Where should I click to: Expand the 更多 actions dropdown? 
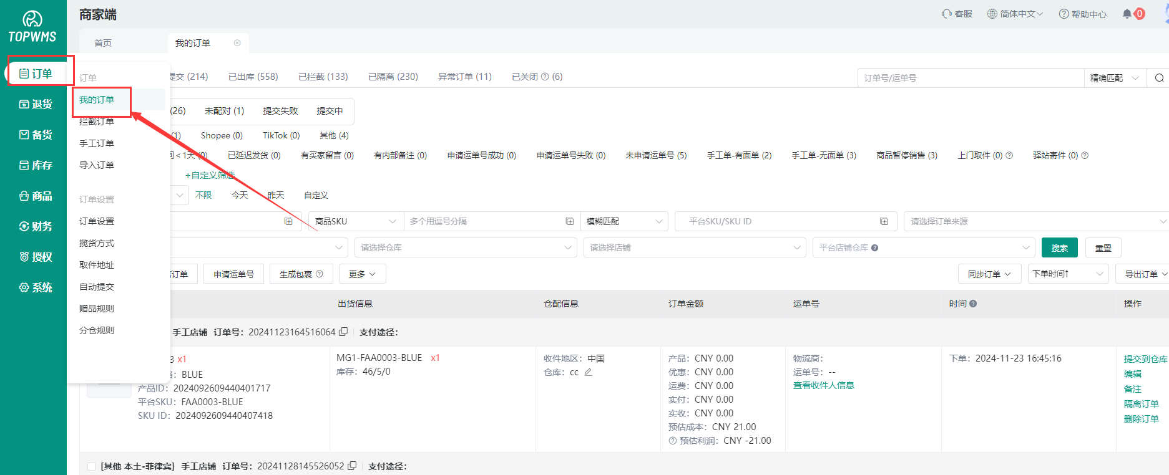(x=362, y=274)
